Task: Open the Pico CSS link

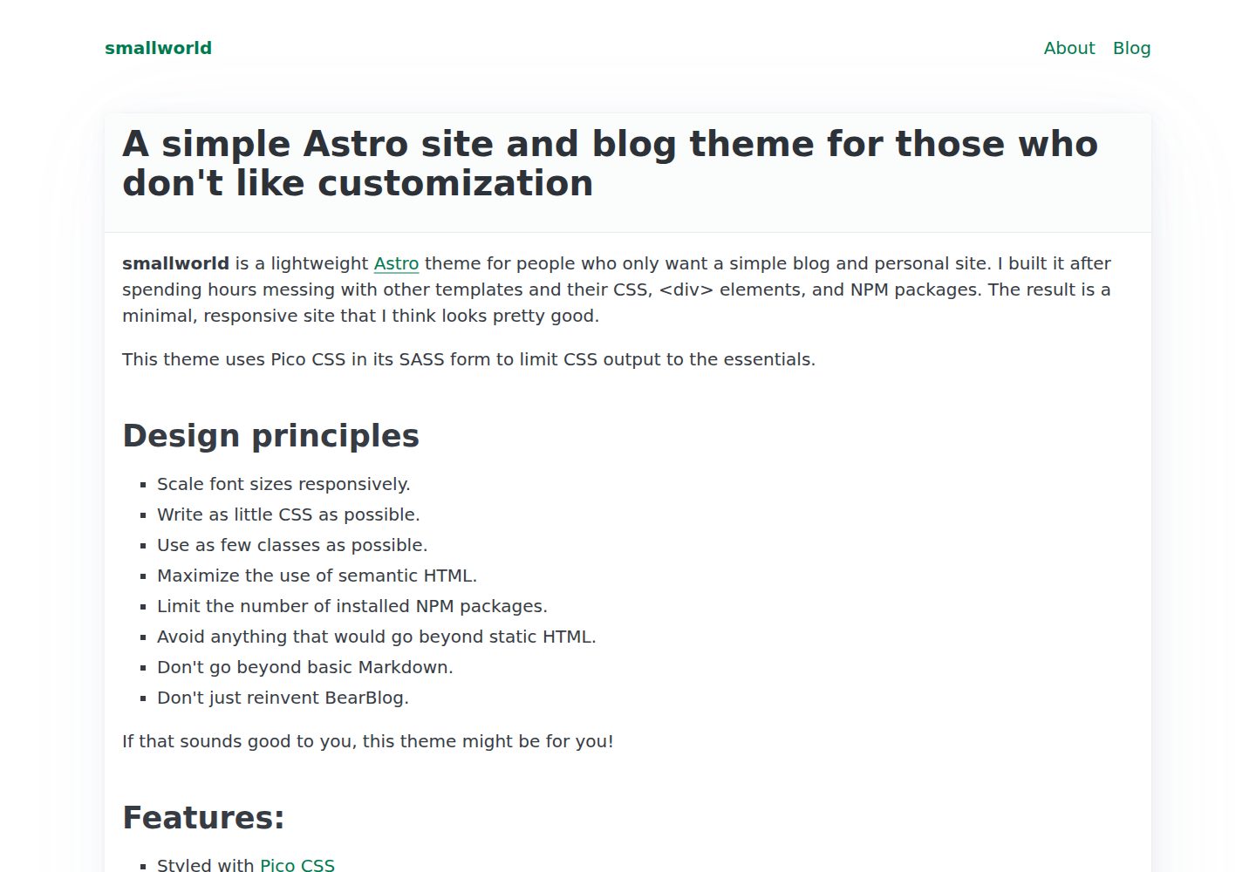Action: [297, 865]
